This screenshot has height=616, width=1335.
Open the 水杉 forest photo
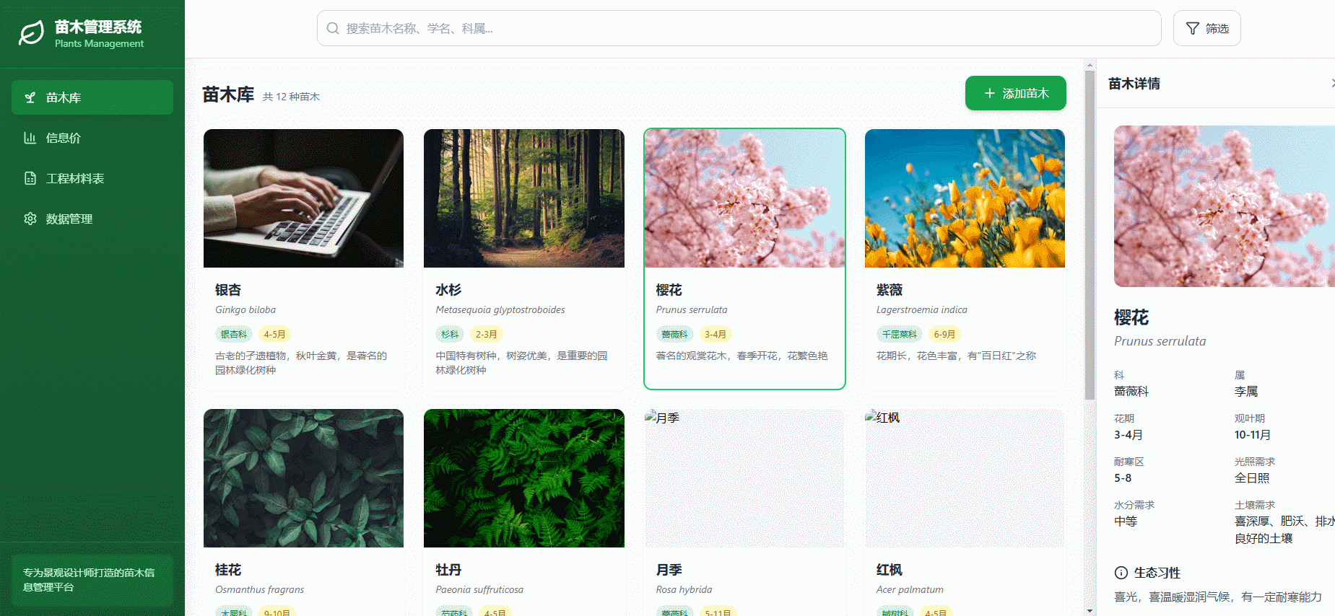point(524,198)
